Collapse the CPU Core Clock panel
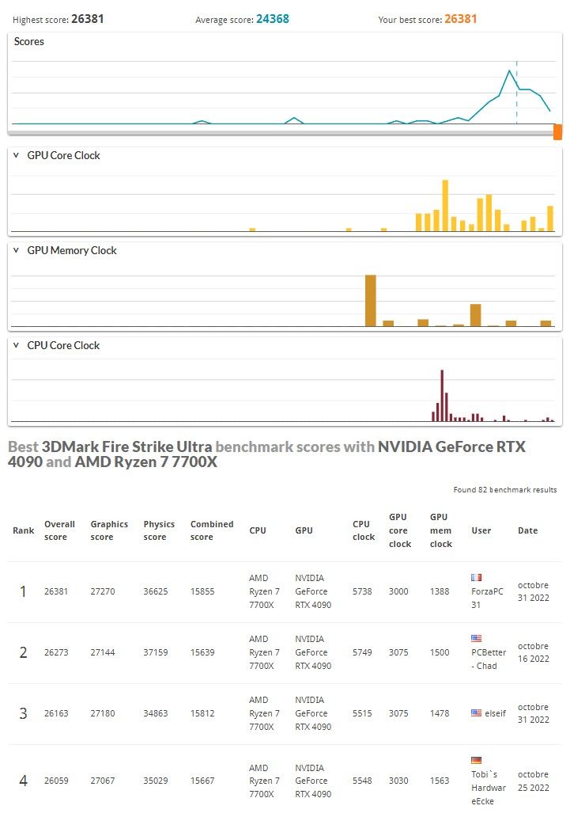This screenshot has height=817, width=570. click(x=16, y=345)
